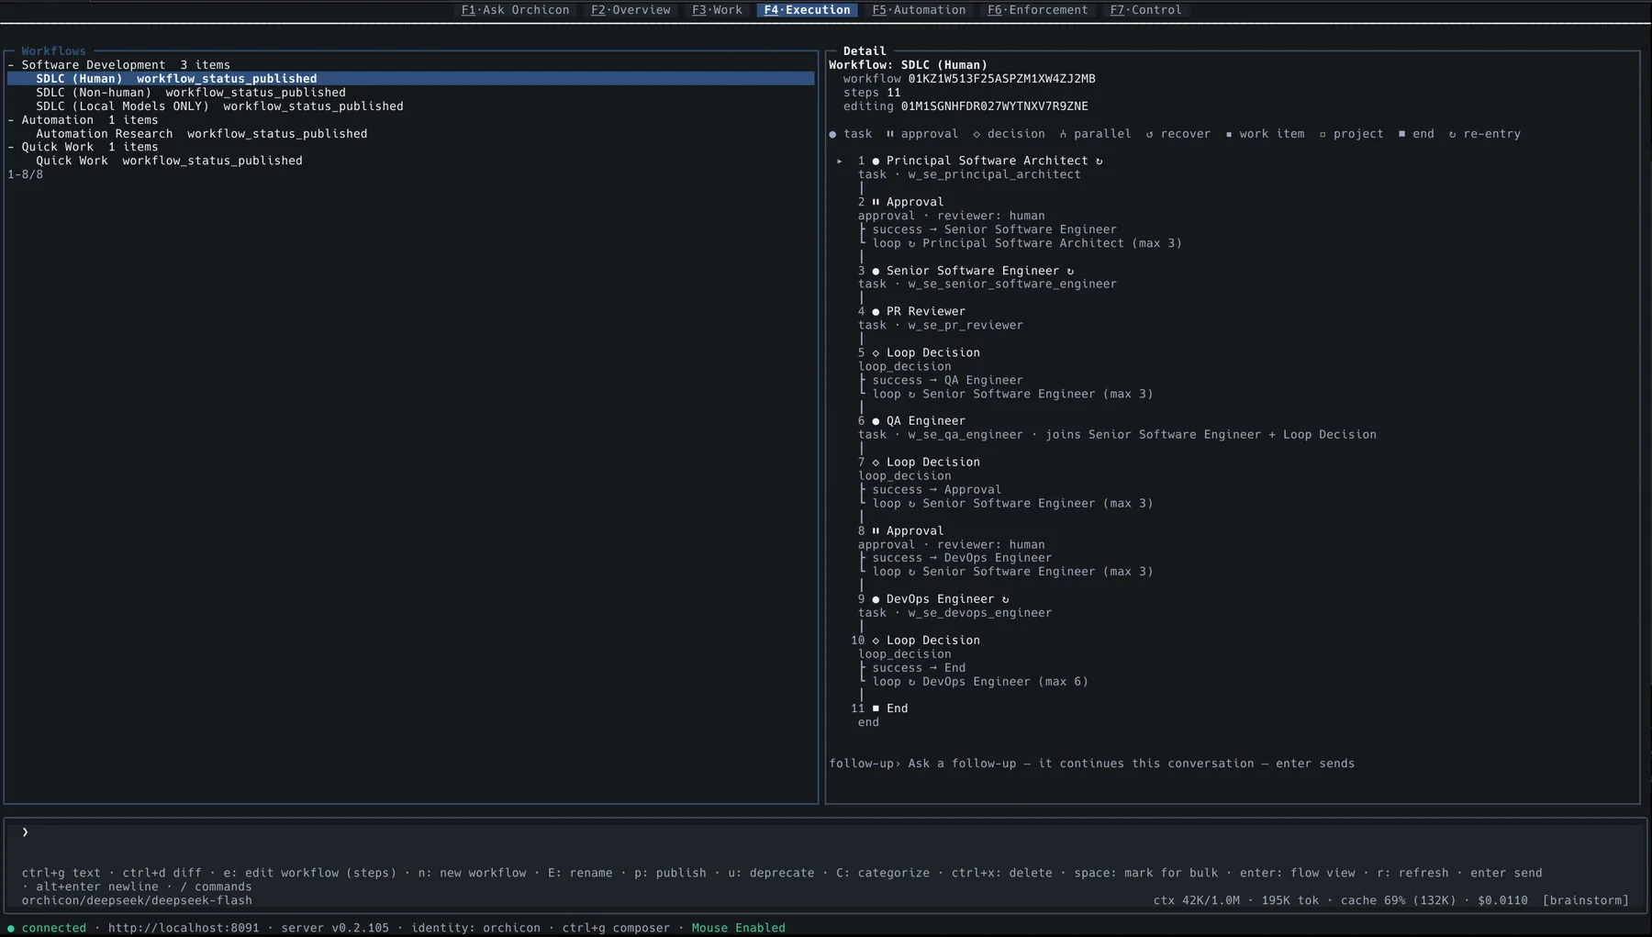The image size is (1652, 937).
Task: Click the step 8 Approval pause icon
Action: [x=876, y=530]
